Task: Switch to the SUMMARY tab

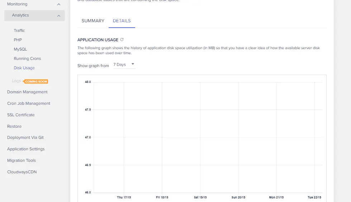Action: click(x=93, y=21)
